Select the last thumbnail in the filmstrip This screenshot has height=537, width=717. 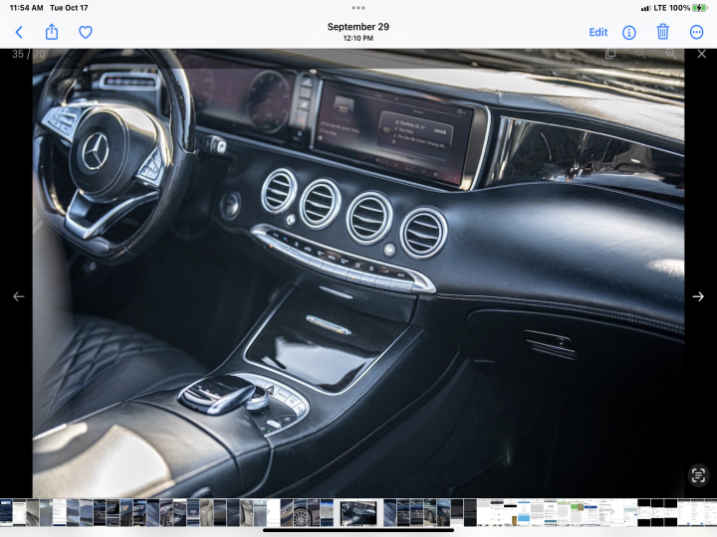[710, 513]
